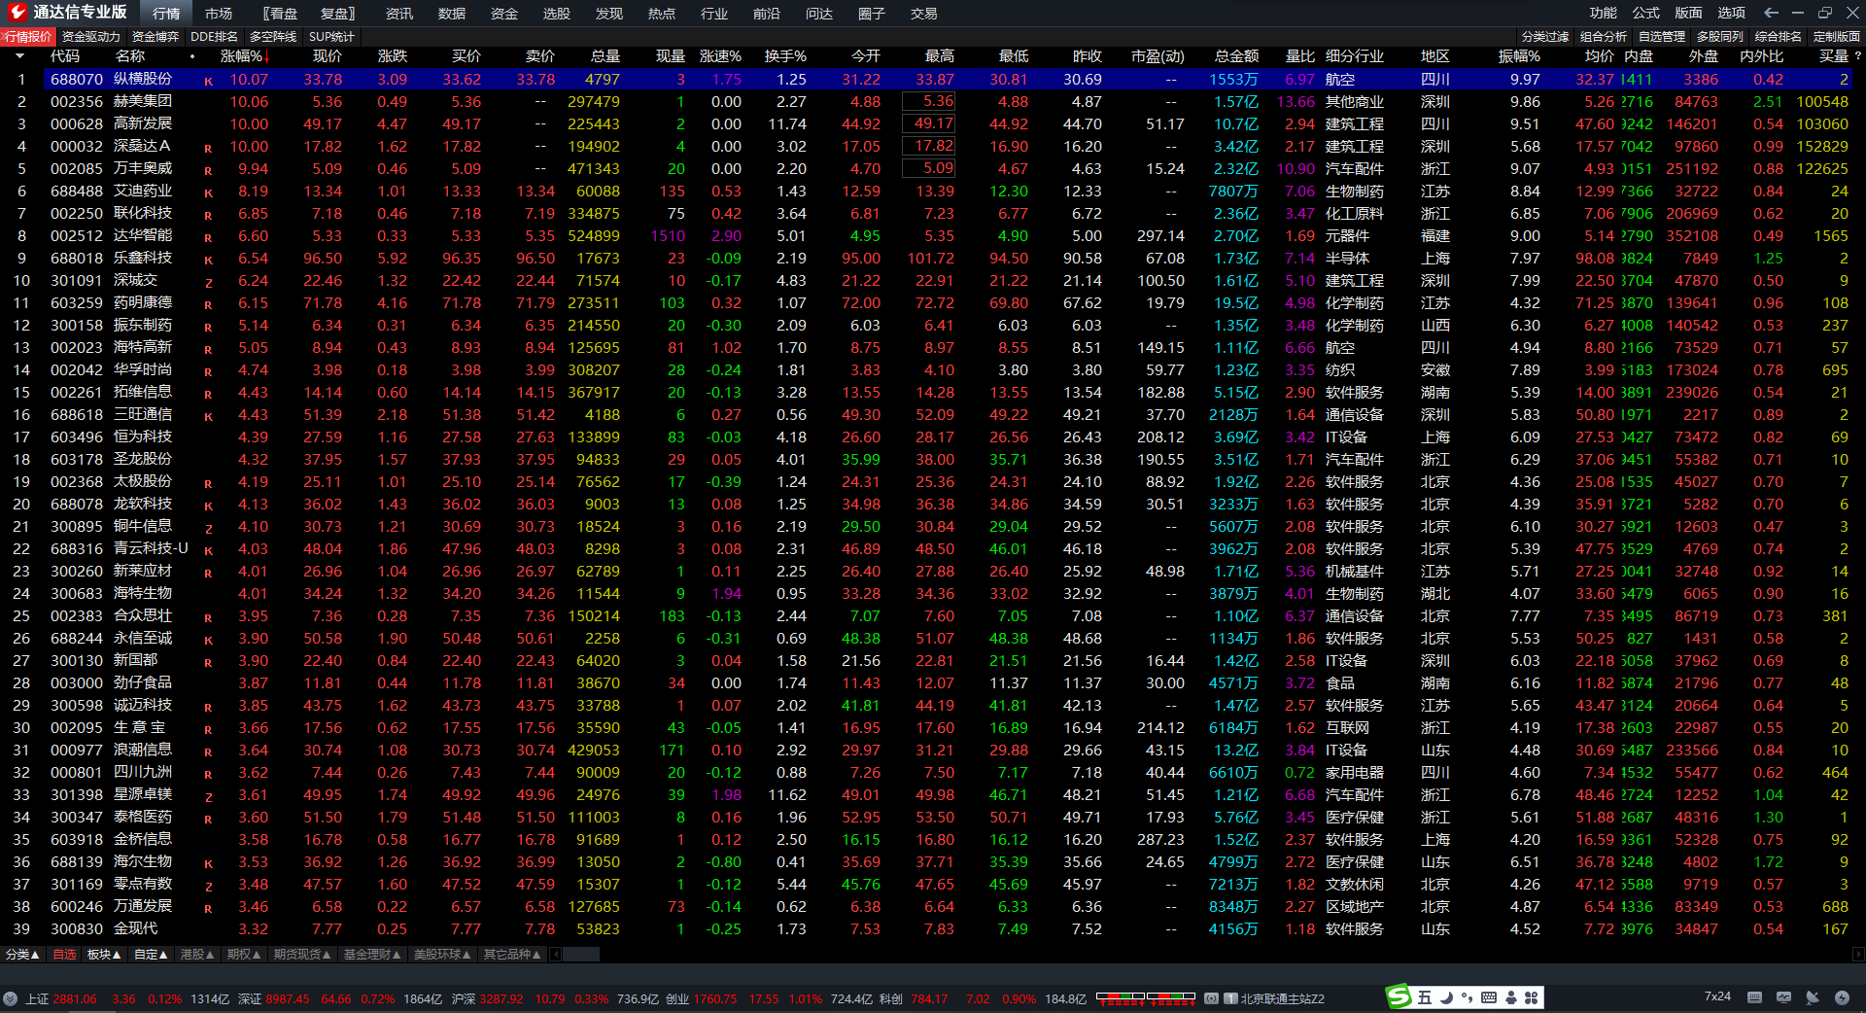The width and height of the screenshot is (1866, 1013).
Task: Open the 港股 dropdown tab
Action: pos(197,955)
